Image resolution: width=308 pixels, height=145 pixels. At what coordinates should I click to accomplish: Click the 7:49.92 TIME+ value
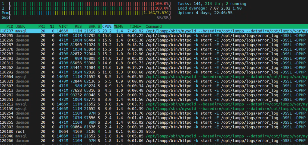click(135, 31)
